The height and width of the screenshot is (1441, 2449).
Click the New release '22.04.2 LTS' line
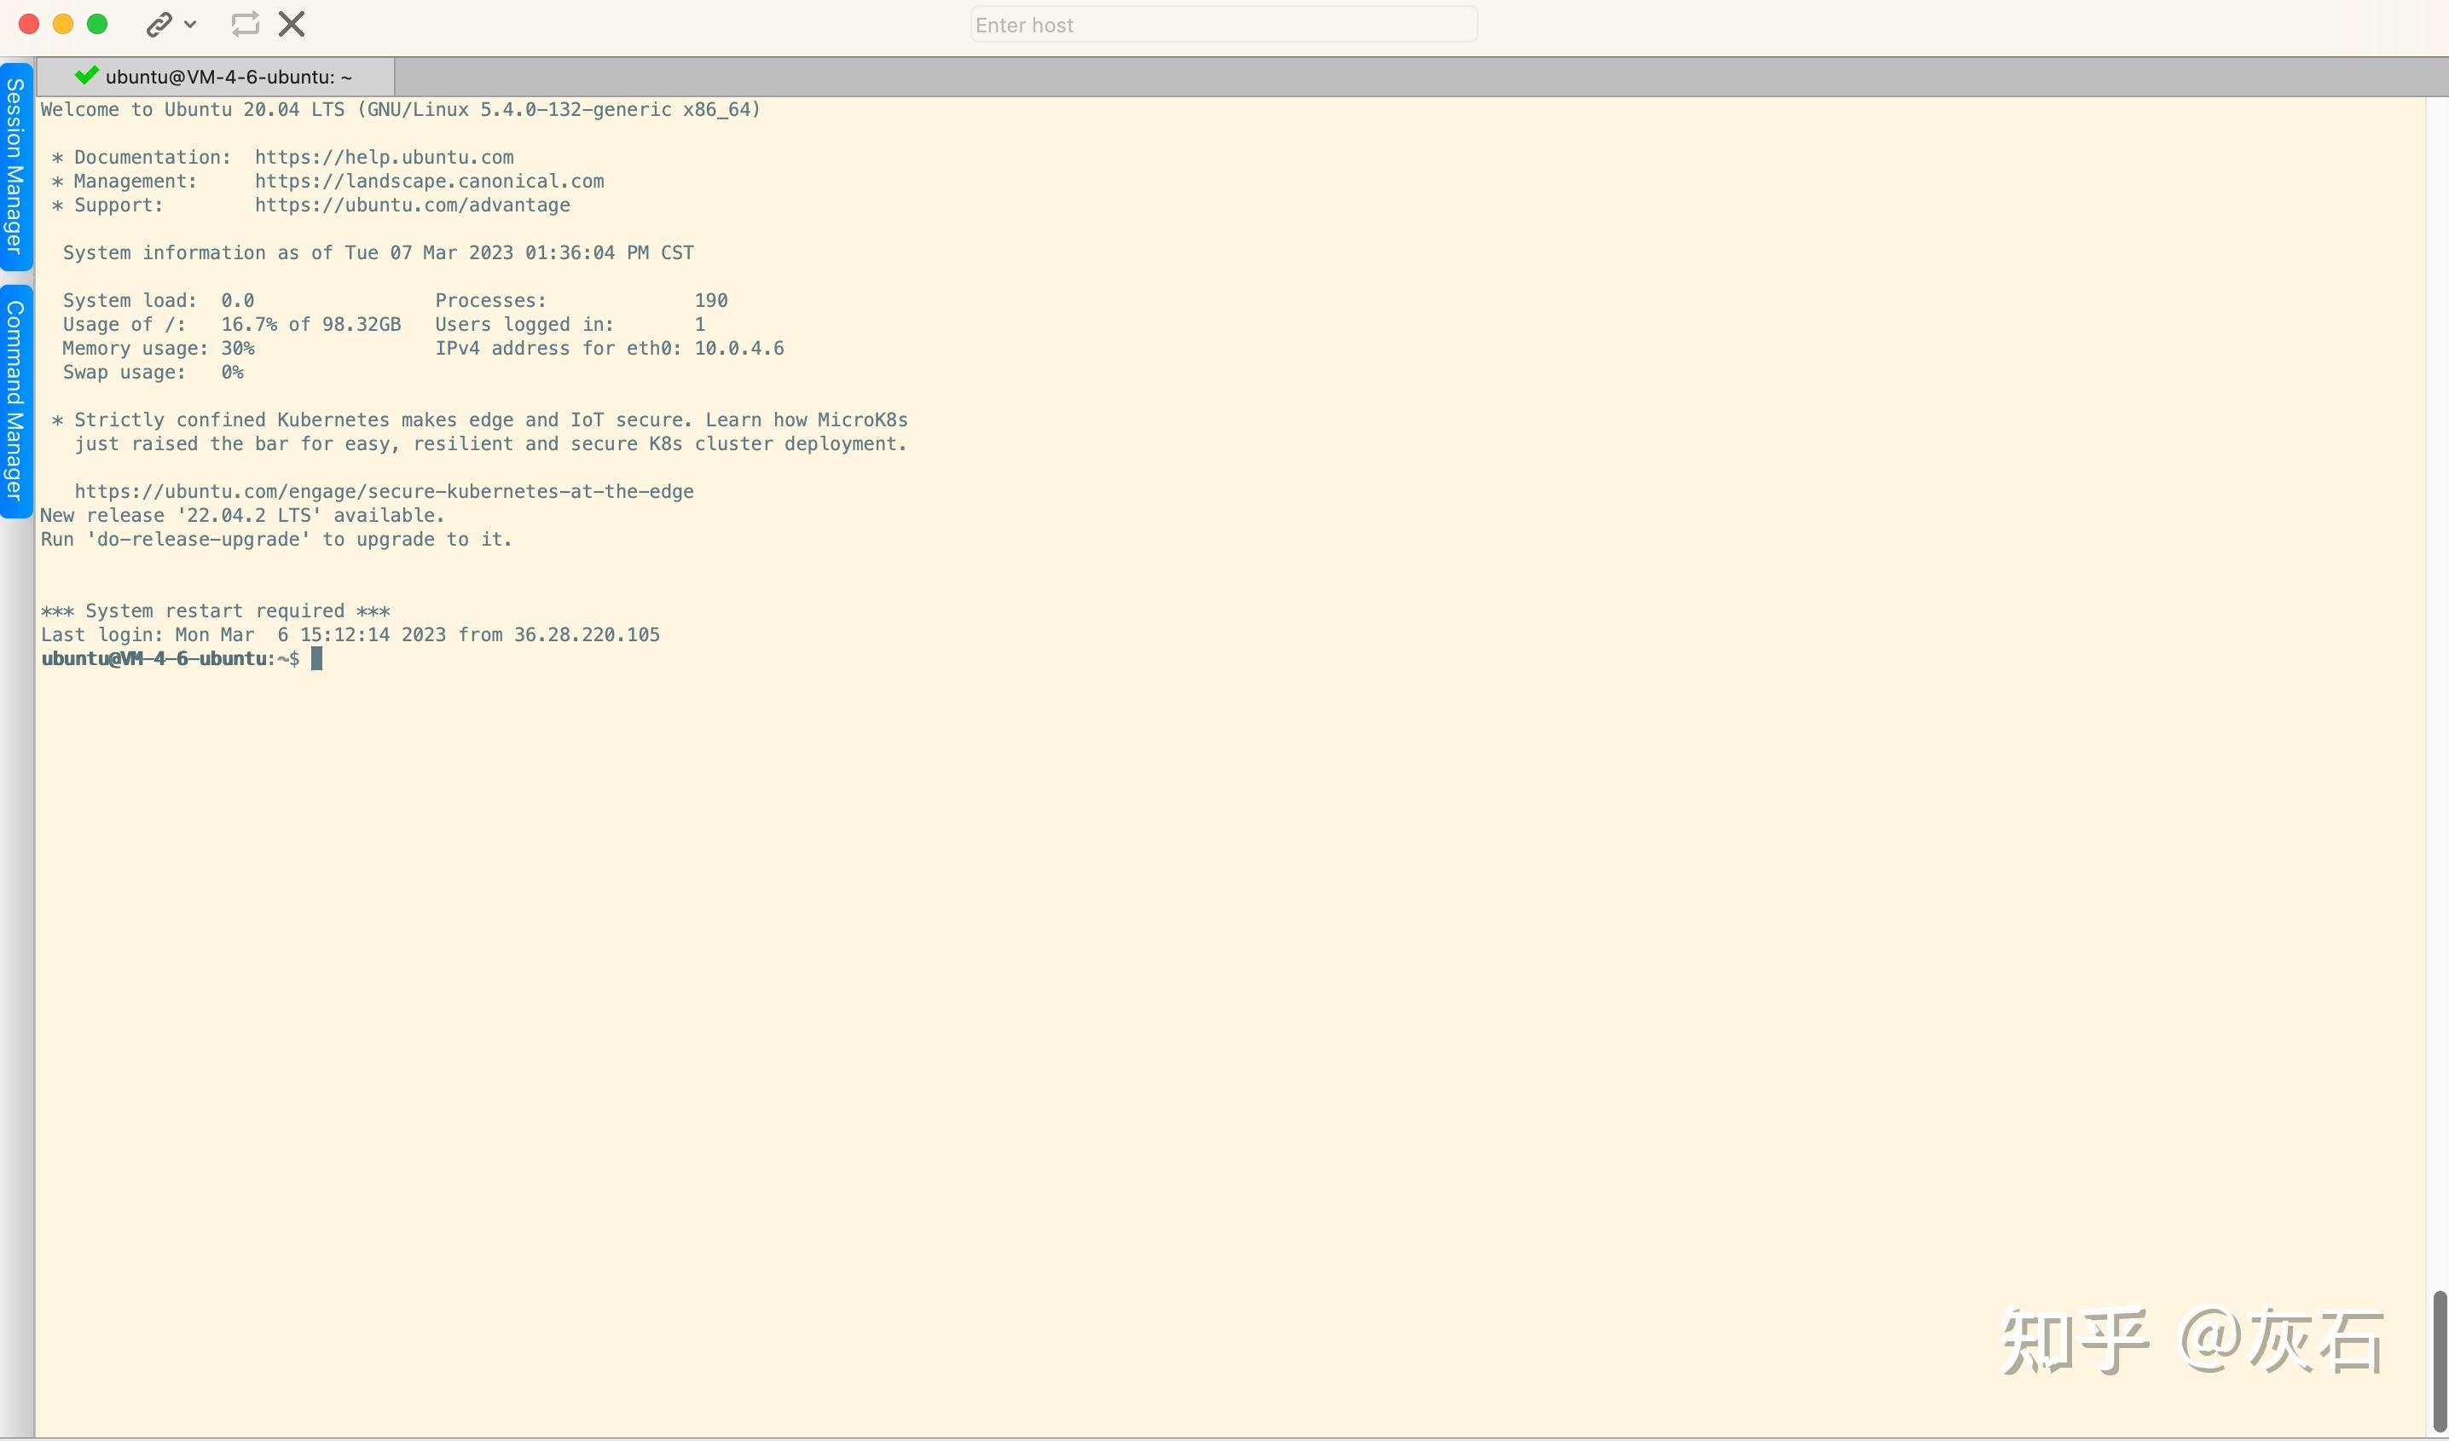242,516
